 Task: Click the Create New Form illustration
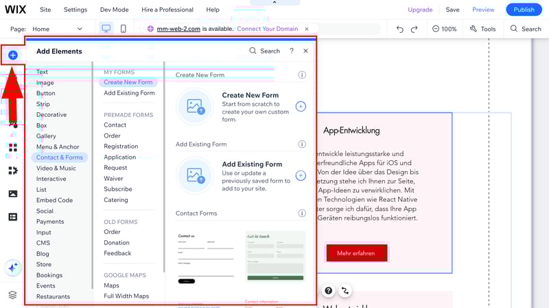(195, 107)
